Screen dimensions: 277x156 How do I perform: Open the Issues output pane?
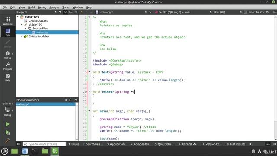[x=74, y=144]
